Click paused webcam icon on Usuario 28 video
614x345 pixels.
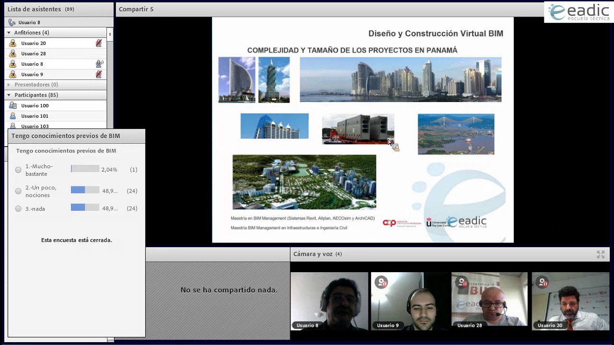[462, 283]
